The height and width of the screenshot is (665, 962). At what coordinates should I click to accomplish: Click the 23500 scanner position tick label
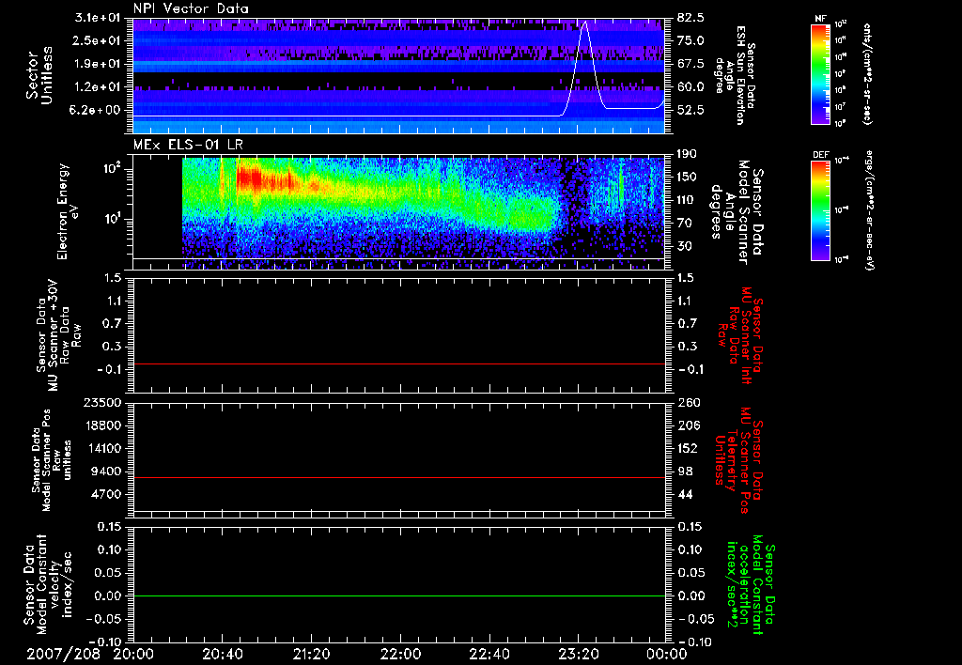click(101, 402)
